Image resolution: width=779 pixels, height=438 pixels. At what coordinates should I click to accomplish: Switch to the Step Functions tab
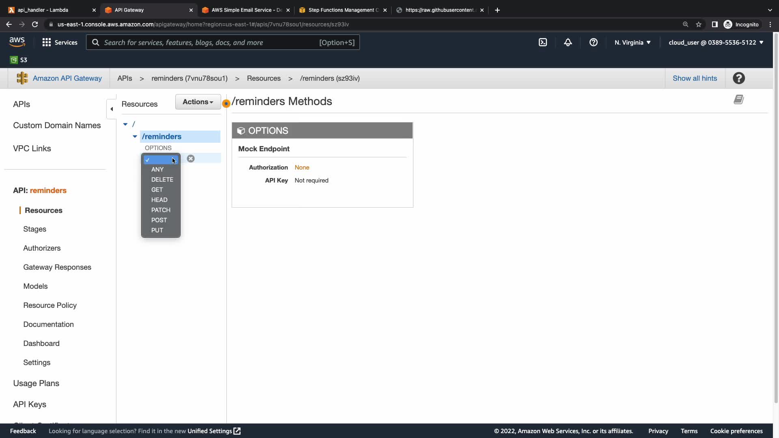click(x=343, y=10)
